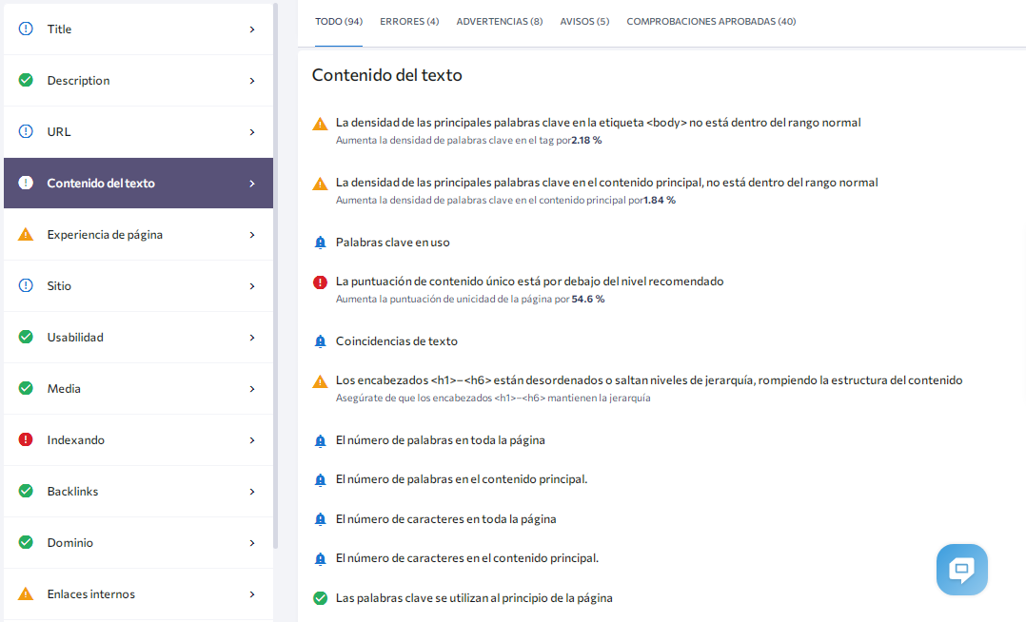This screenshot has height=622, width=1026.
Task: Expand the URL section chevron
Action: coord(252,132)
